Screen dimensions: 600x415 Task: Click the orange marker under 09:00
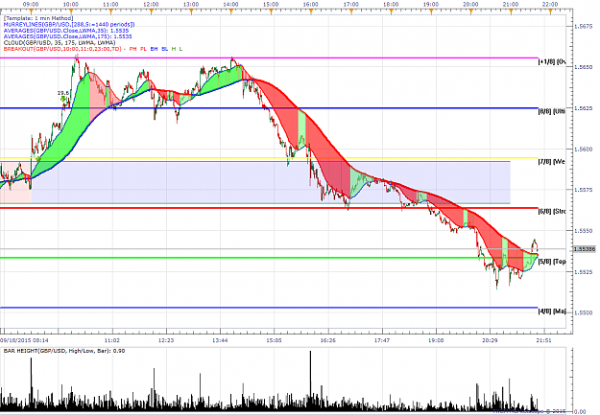[x=31, y=12]
